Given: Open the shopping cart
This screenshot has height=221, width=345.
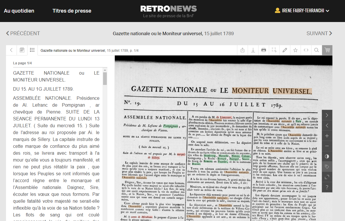Looking at the screenshot, I should (327, 50).
